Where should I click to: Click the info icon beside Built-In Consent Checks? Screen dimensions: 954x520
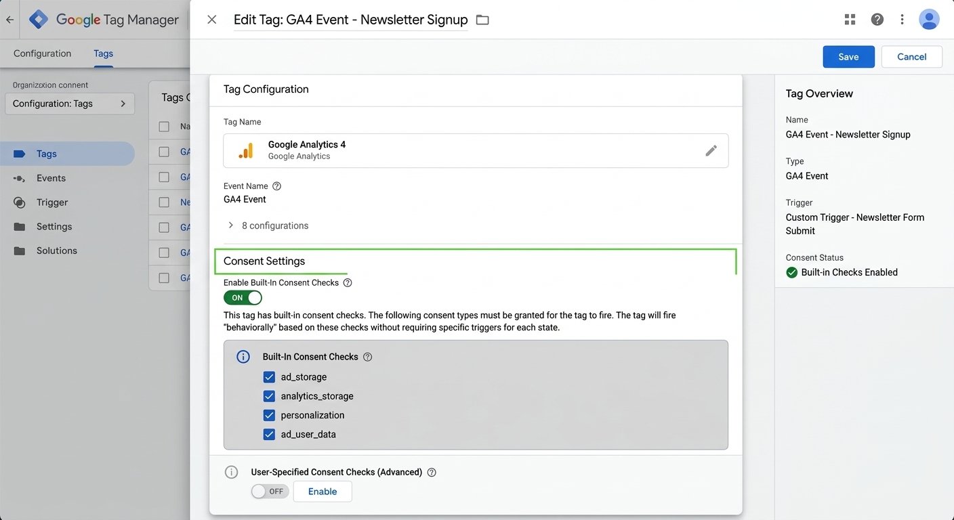coord(243,357)
